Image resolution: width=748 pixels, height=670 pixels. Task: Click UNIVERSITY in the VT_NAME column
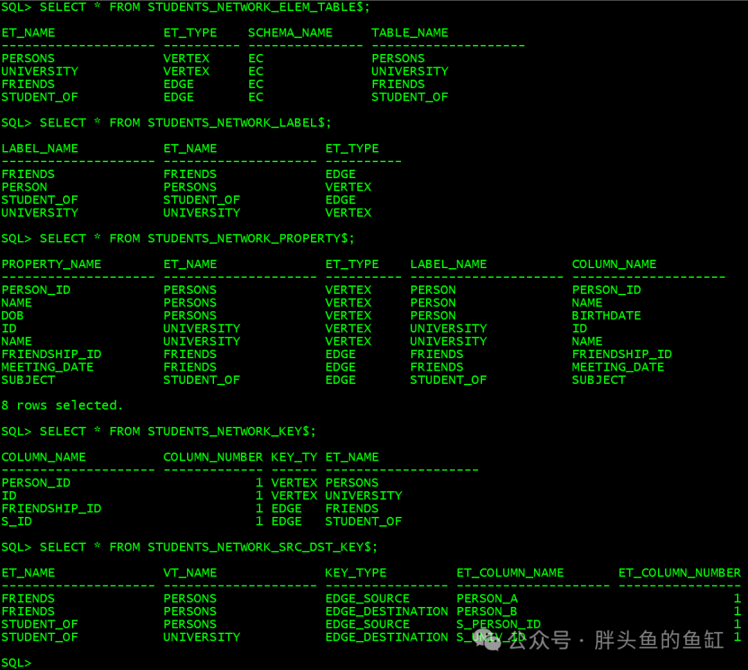(202, 637)
